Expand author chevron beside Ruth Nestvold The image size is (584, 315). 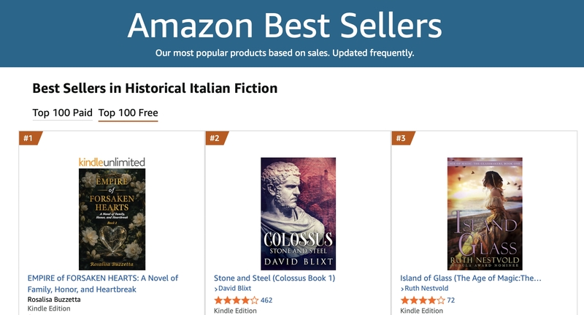(x=402, y=289)
